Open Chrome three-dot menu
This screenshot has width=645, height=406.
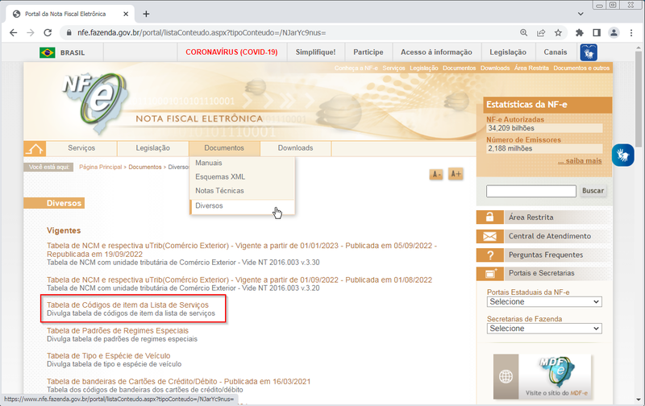[x=631, y=33]
